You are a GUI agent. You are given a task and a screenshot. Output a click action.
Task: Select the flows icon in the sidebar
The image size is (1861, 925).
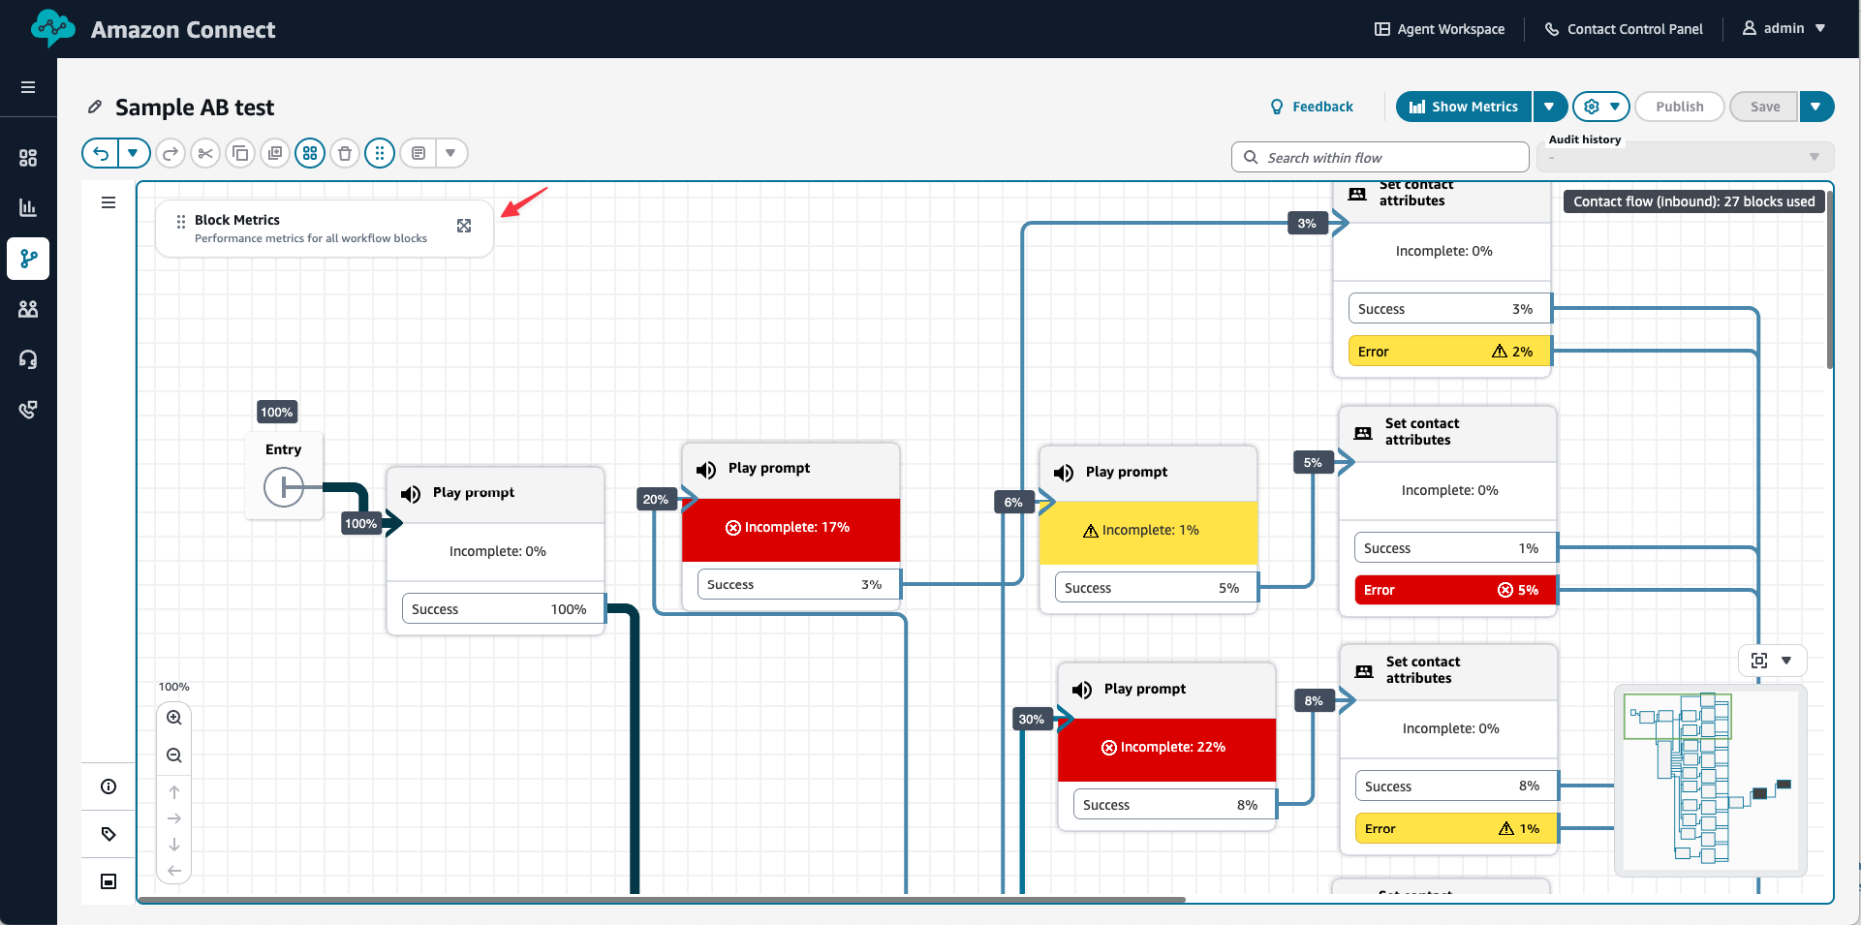(x=28, y=259)
